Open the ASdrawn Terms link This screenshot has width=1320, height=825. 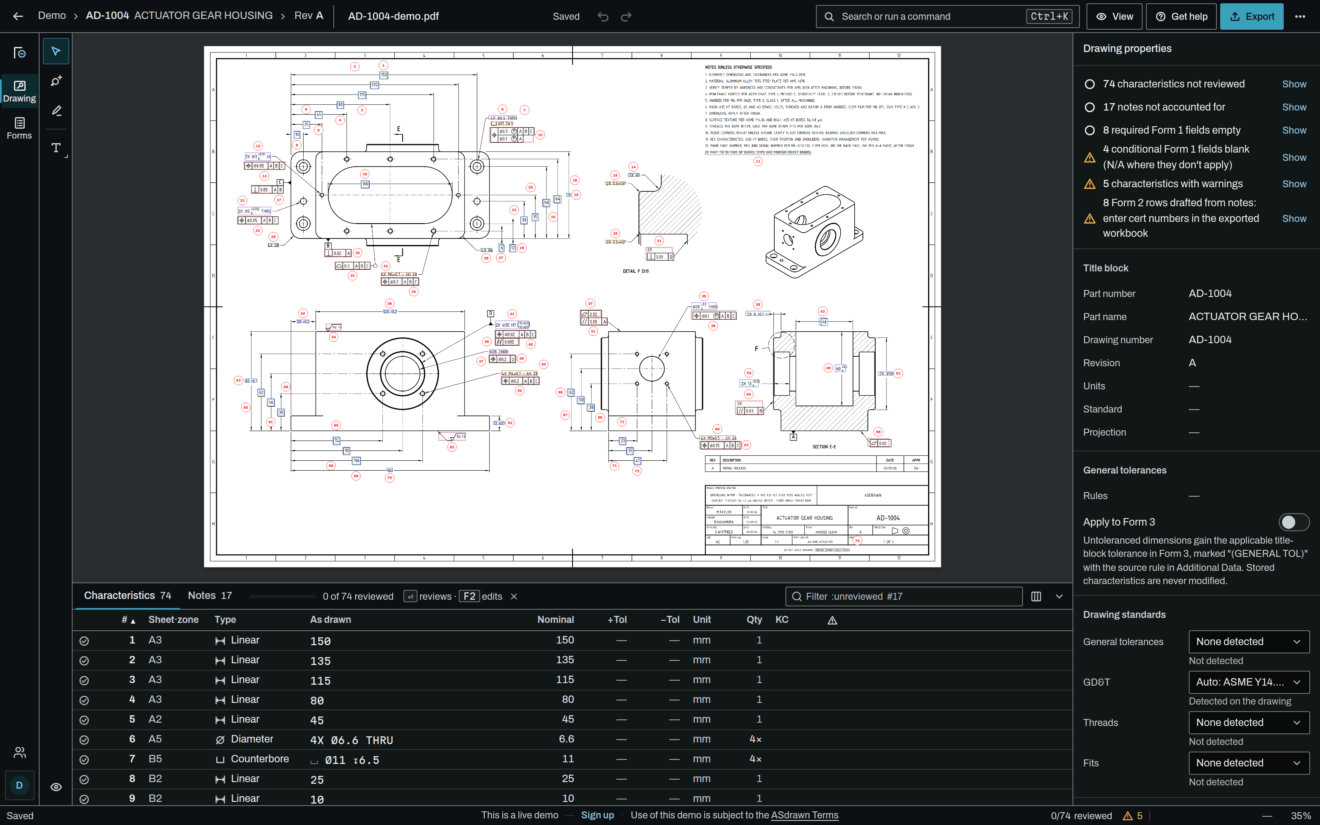coord(804,815)
